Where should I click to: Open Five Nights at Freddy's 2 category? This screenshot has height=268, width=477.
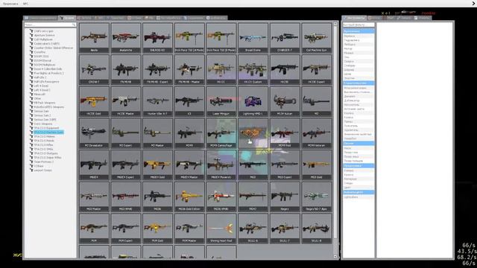[x=48, y=73]
